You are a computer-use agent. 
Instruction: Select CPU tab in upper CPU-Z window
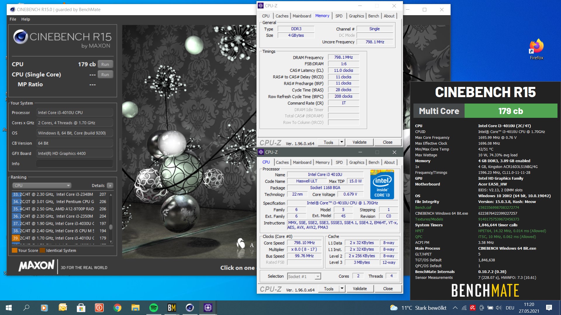pyautogui.click(x=266, y=16)
